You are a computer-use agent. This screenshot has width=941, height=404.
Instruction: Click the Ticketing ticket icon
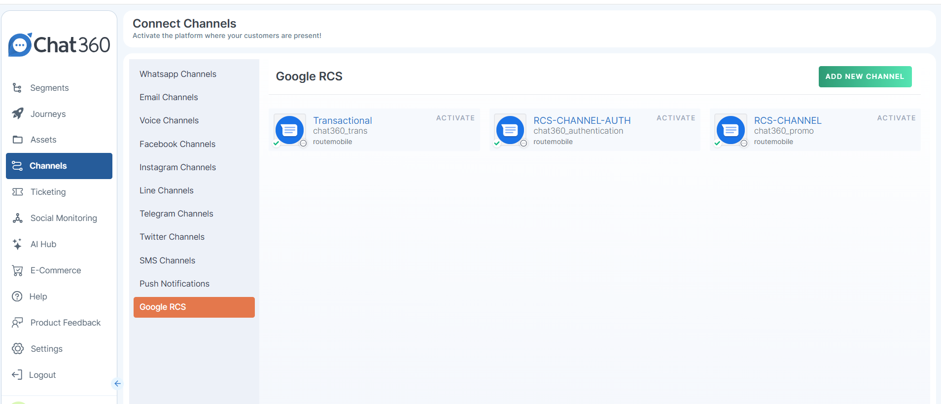click(x=18, y=192)
